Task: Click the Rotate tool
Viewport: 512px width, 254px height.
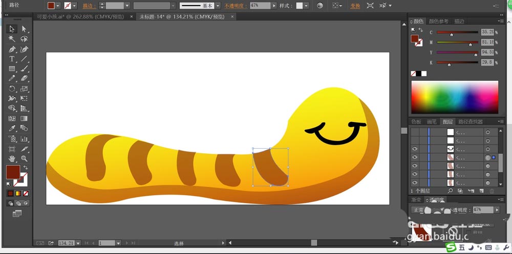Action: pyautogui.click(x=12, y=88)
